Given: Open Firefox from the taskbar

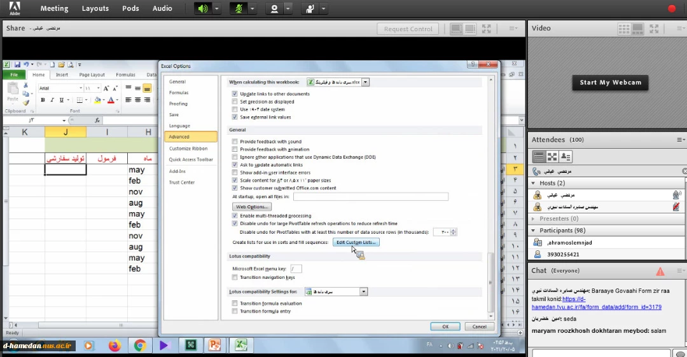Looking at the screenshot, I should click(114, 345).
